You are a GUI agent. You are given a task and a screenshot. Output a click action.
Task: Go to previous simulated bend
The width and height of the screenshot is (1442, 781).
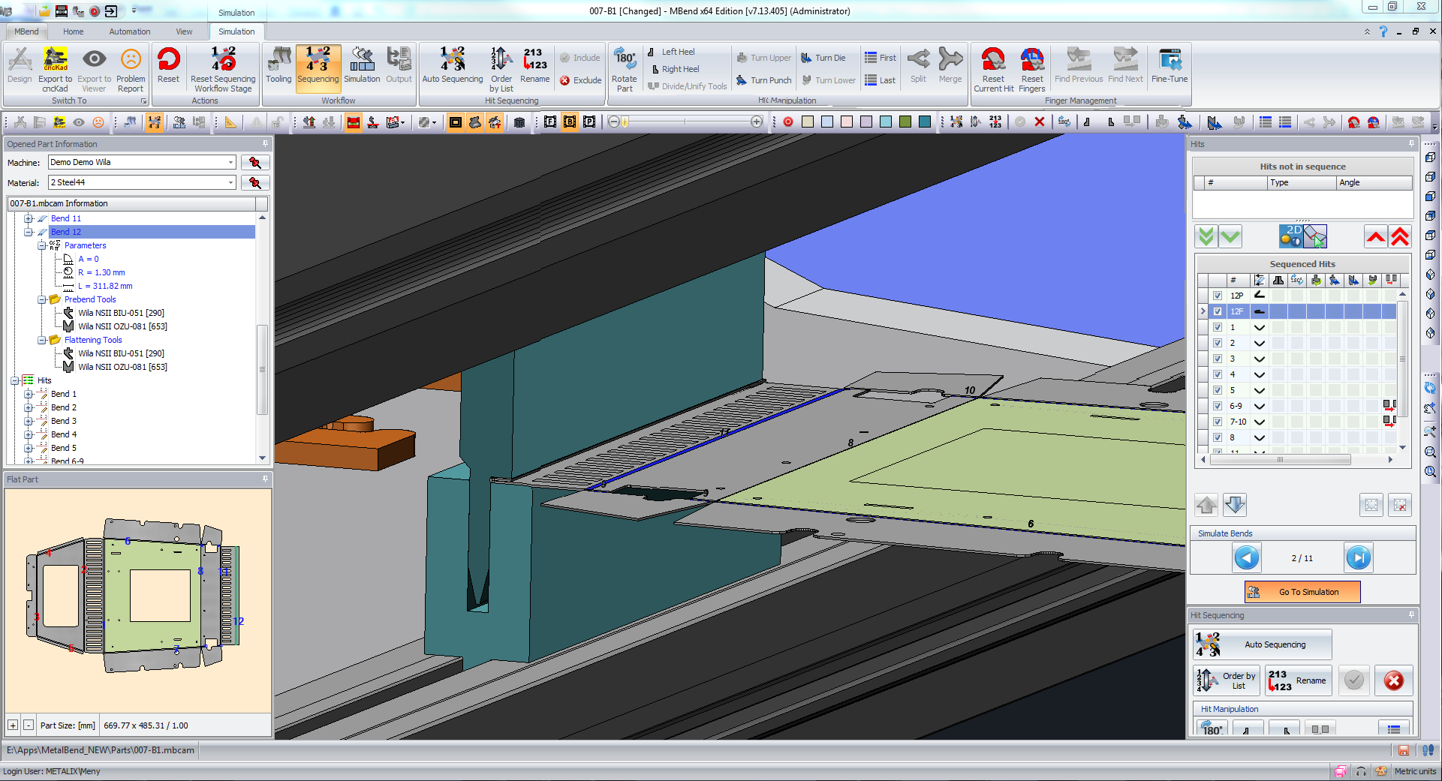1247,558
